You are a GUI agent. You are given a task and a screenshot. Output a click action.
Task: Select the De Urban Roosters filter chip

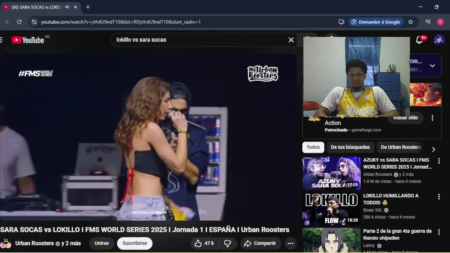point(401,147)
